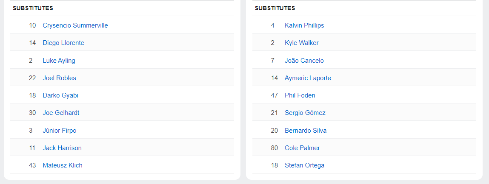This screenshot has height=184, width=489.
Task: Select Luke Ayling from substitutes
Action: 59,61
